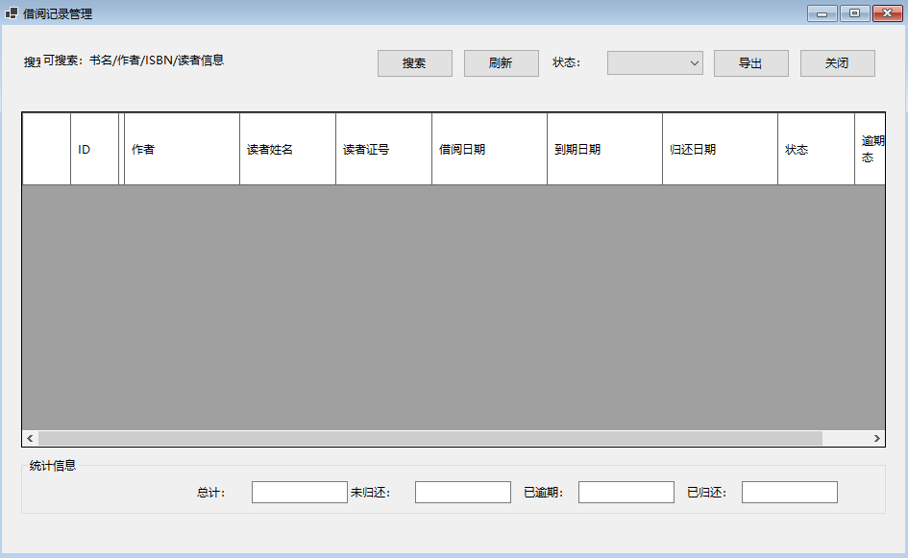Click the right arrow of the horizontal scrollbar

877,437
